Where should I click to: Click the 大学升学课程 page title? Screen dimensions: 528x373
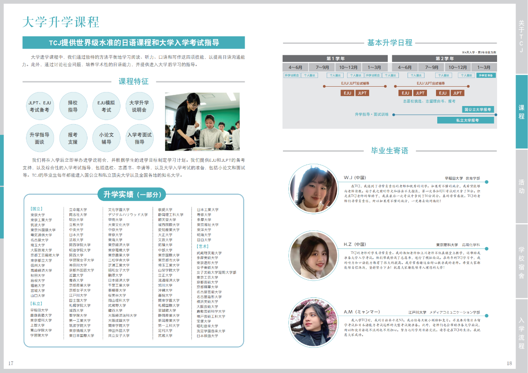61,22
